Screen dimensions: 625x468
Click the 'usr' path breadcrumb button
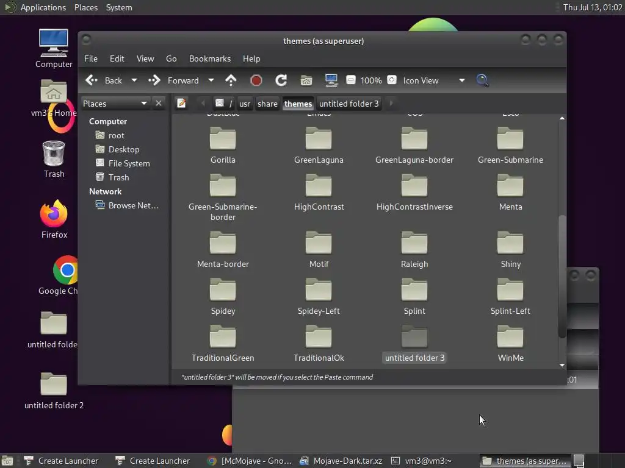tap(244, 104)
